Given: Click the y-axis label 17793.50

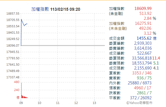Looking at the screenshot, I should (x=13, y=58).
